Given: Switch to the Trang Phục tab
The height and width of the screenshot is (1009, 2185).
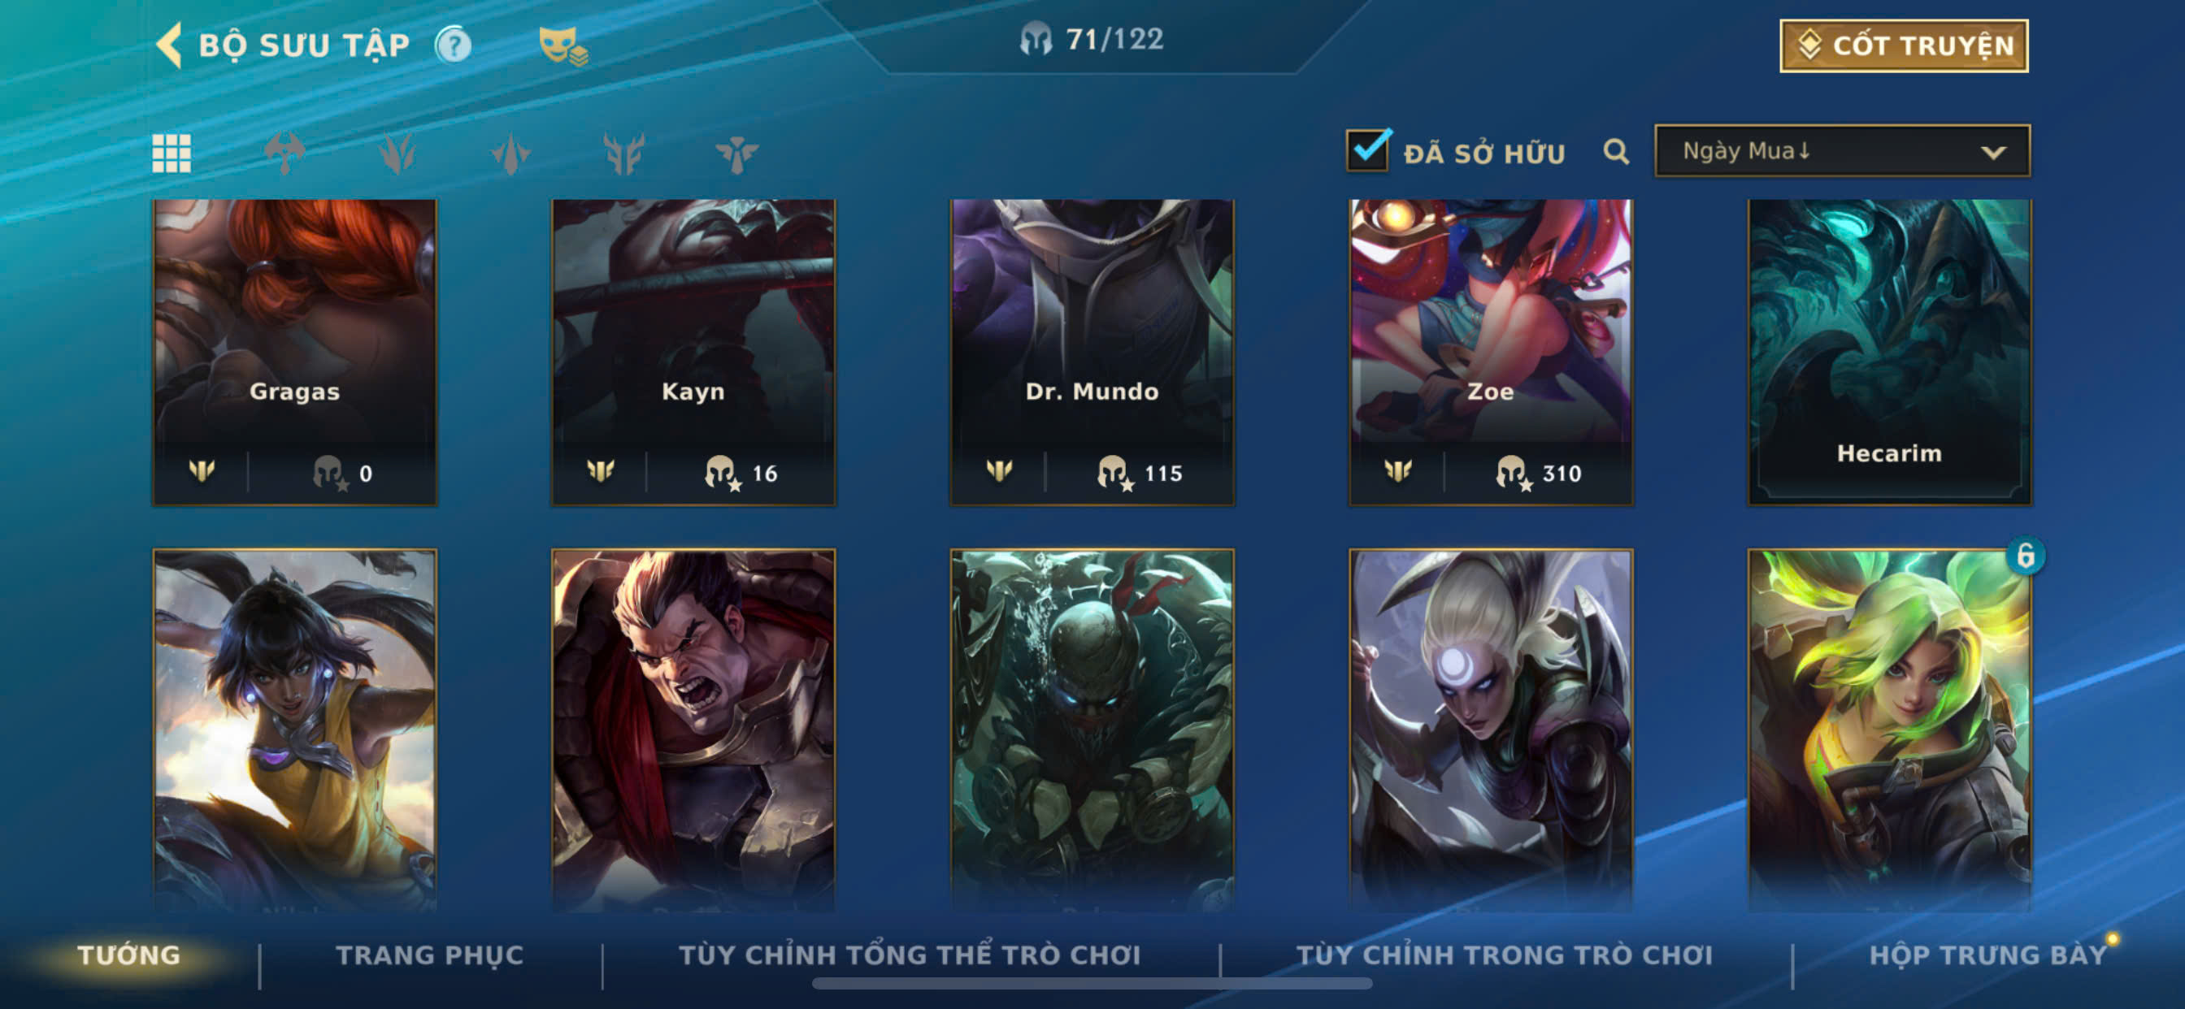Looking at the screenshot, I should 430,955.
